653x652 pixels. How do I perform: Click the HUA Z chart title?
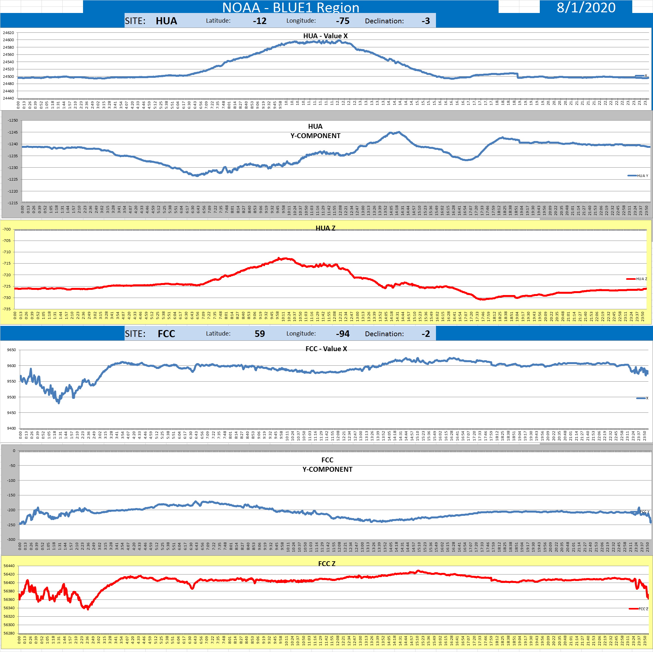[x=325, y=228]
